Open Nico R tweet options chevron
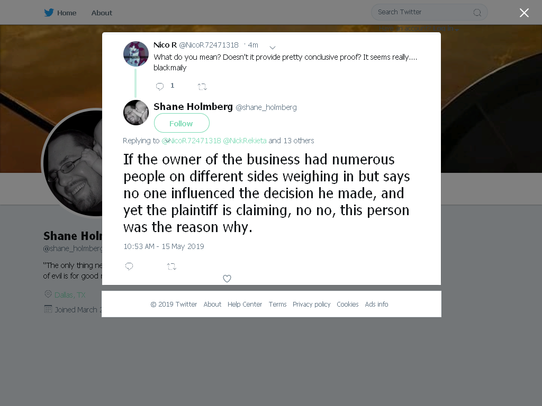The image size is (542, 406). [x=273, y=47]
